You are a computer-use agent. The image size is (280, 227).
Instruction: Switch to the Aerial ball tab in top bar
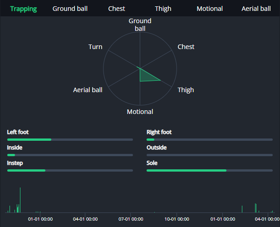pos(256,9)
